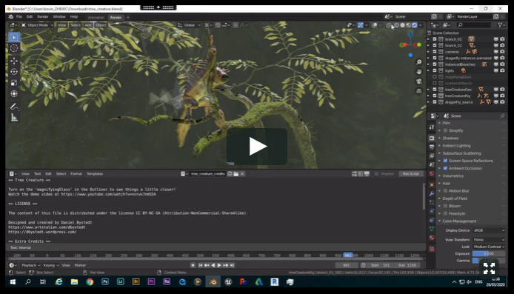Click the outliner filter funnel icon
Image resolution: width=514 pixels, height=294 pixels.
(501, 25)
